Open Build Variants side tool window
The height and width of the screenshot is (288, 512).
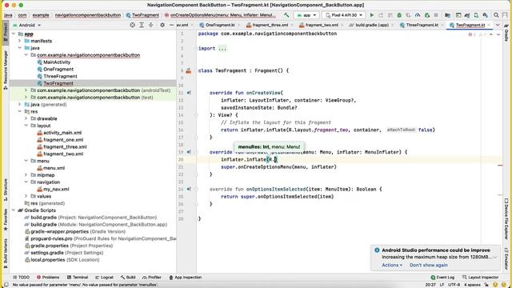(6, 254)
